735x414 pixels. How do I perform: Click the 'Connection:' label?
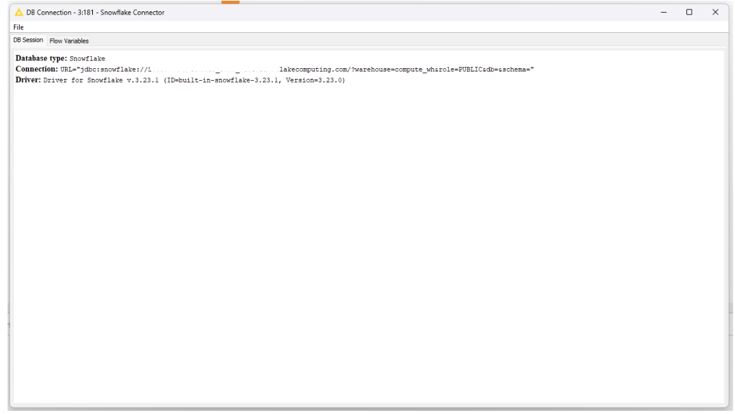[x=37, y=69]
